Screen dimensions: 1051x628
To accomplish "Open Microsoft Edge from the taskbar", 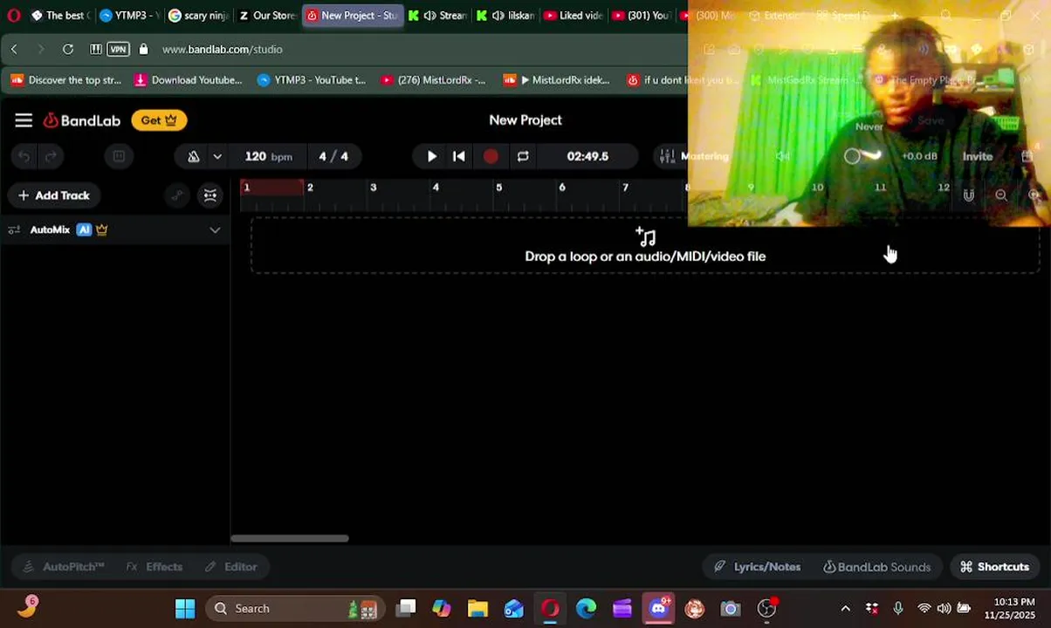I will click(586, 609).
